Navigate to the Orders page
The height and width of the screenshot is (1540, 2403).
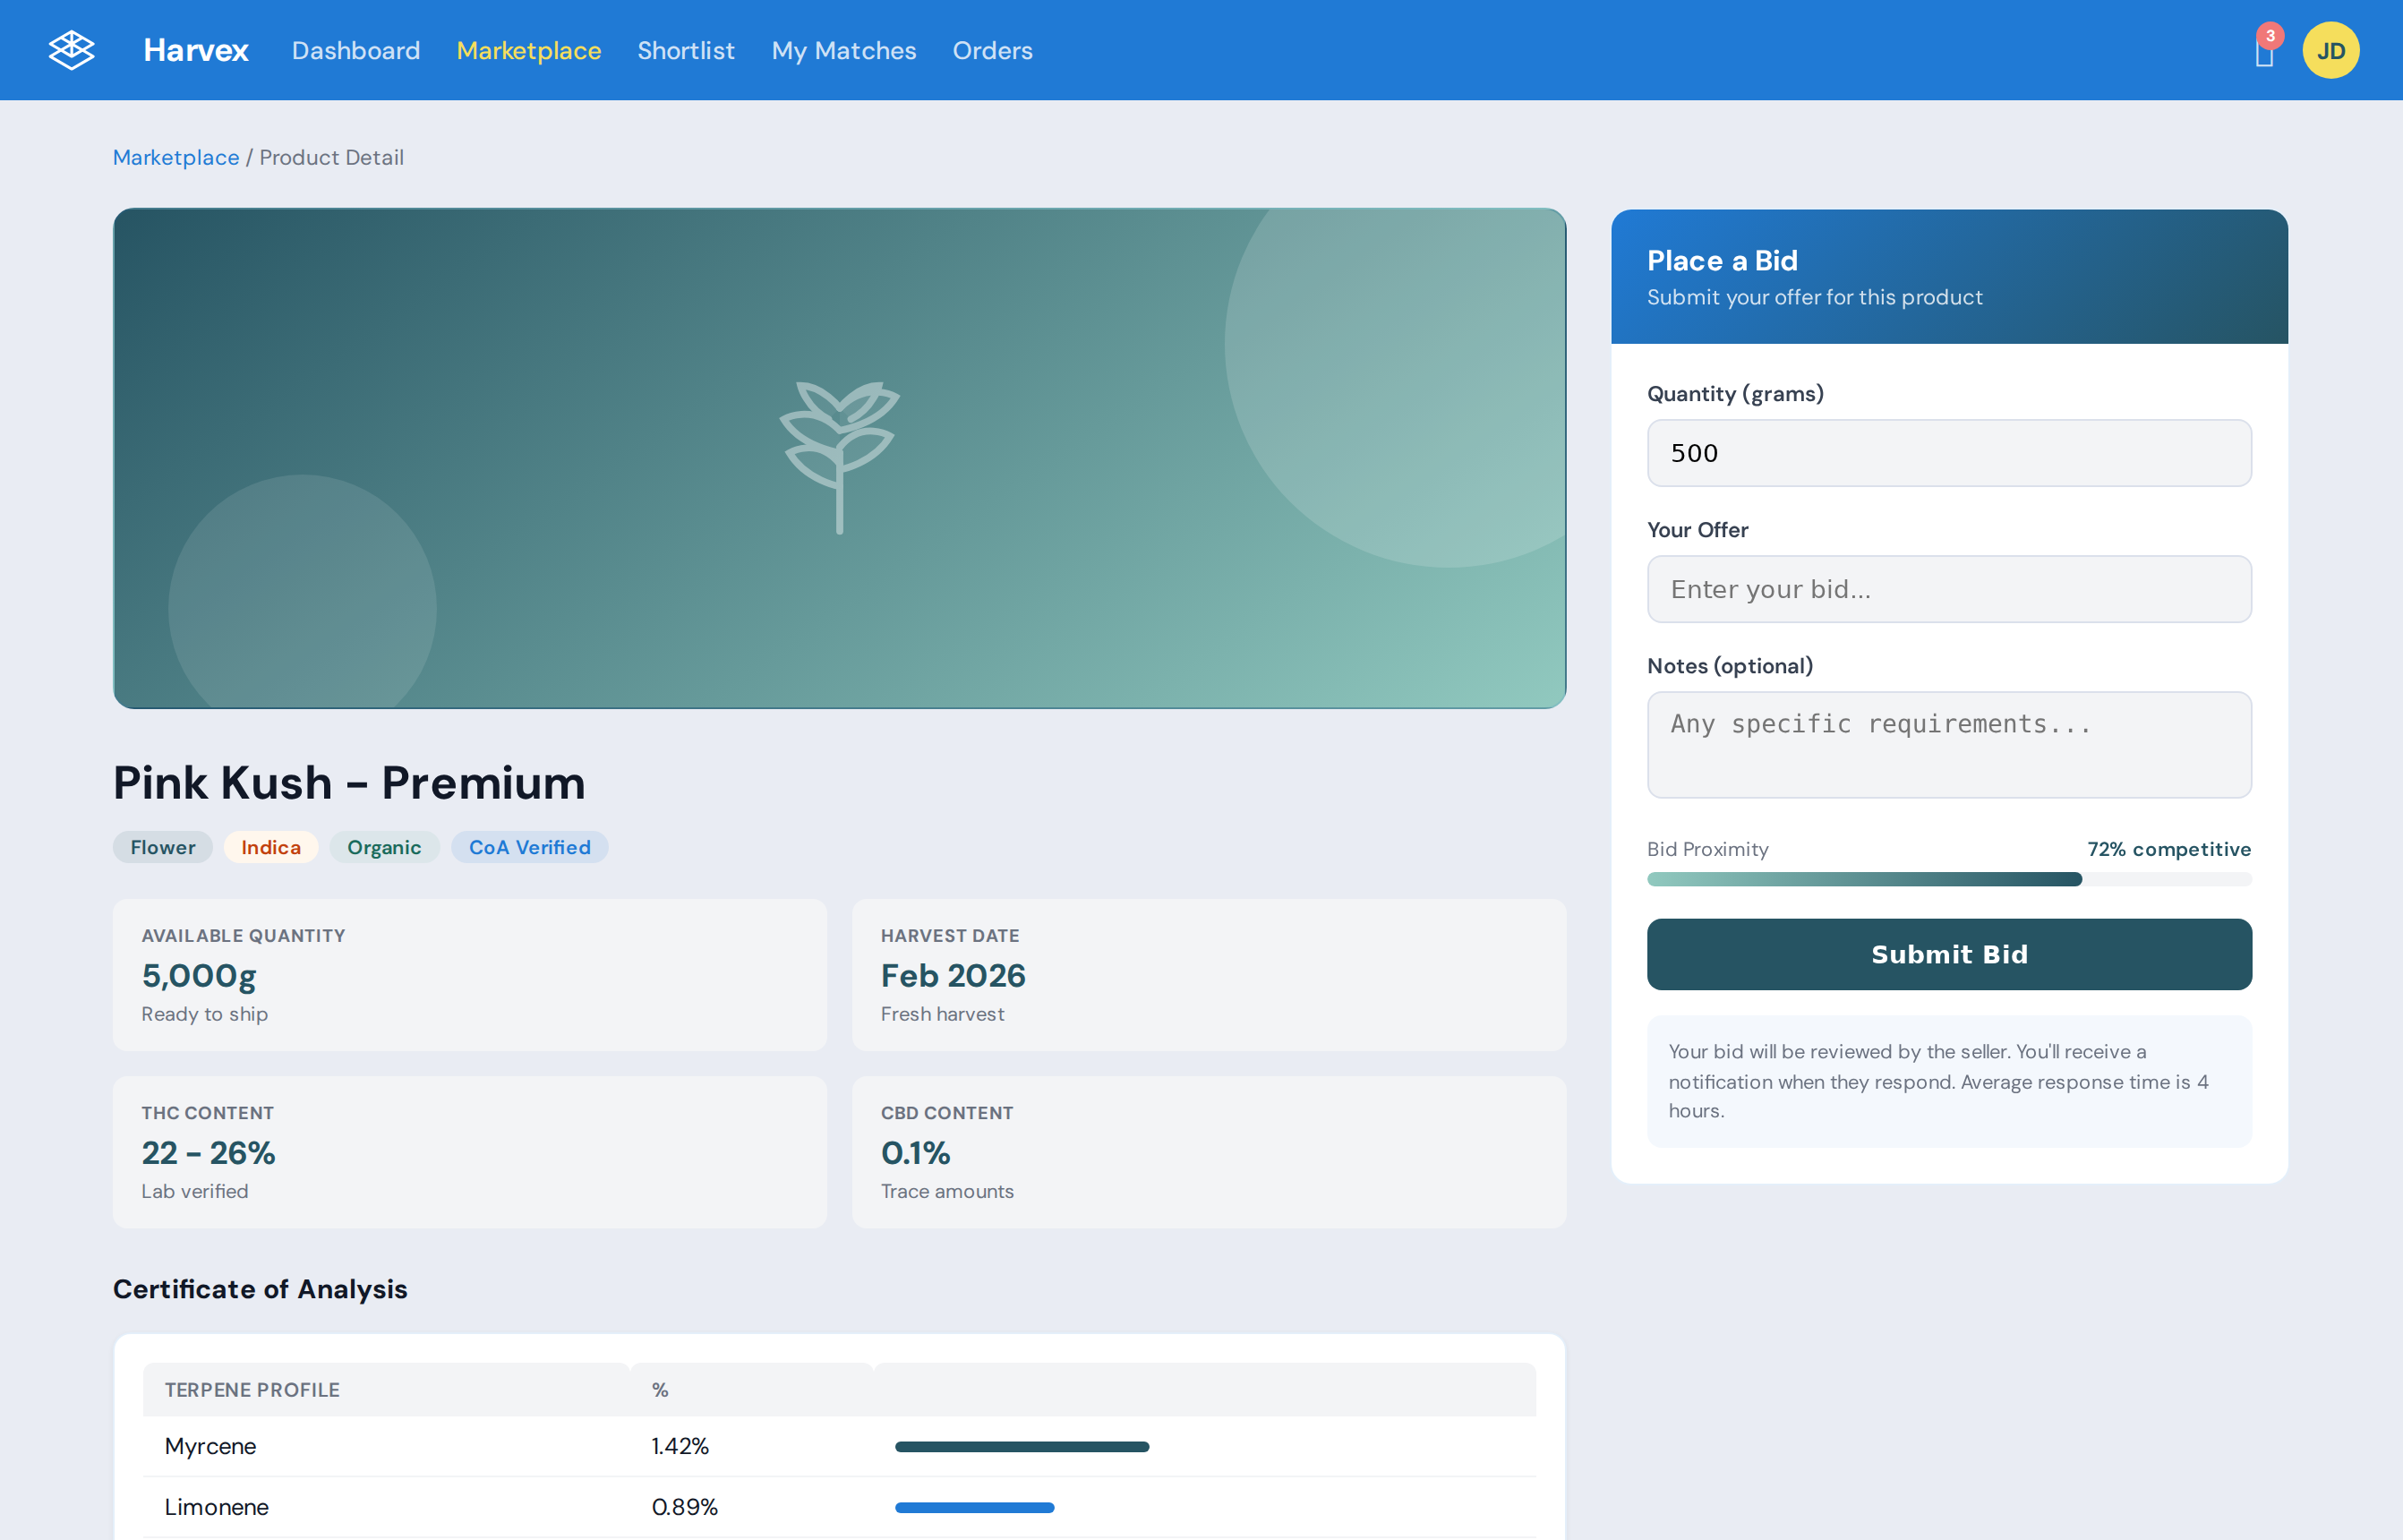[x=992, y=50]
